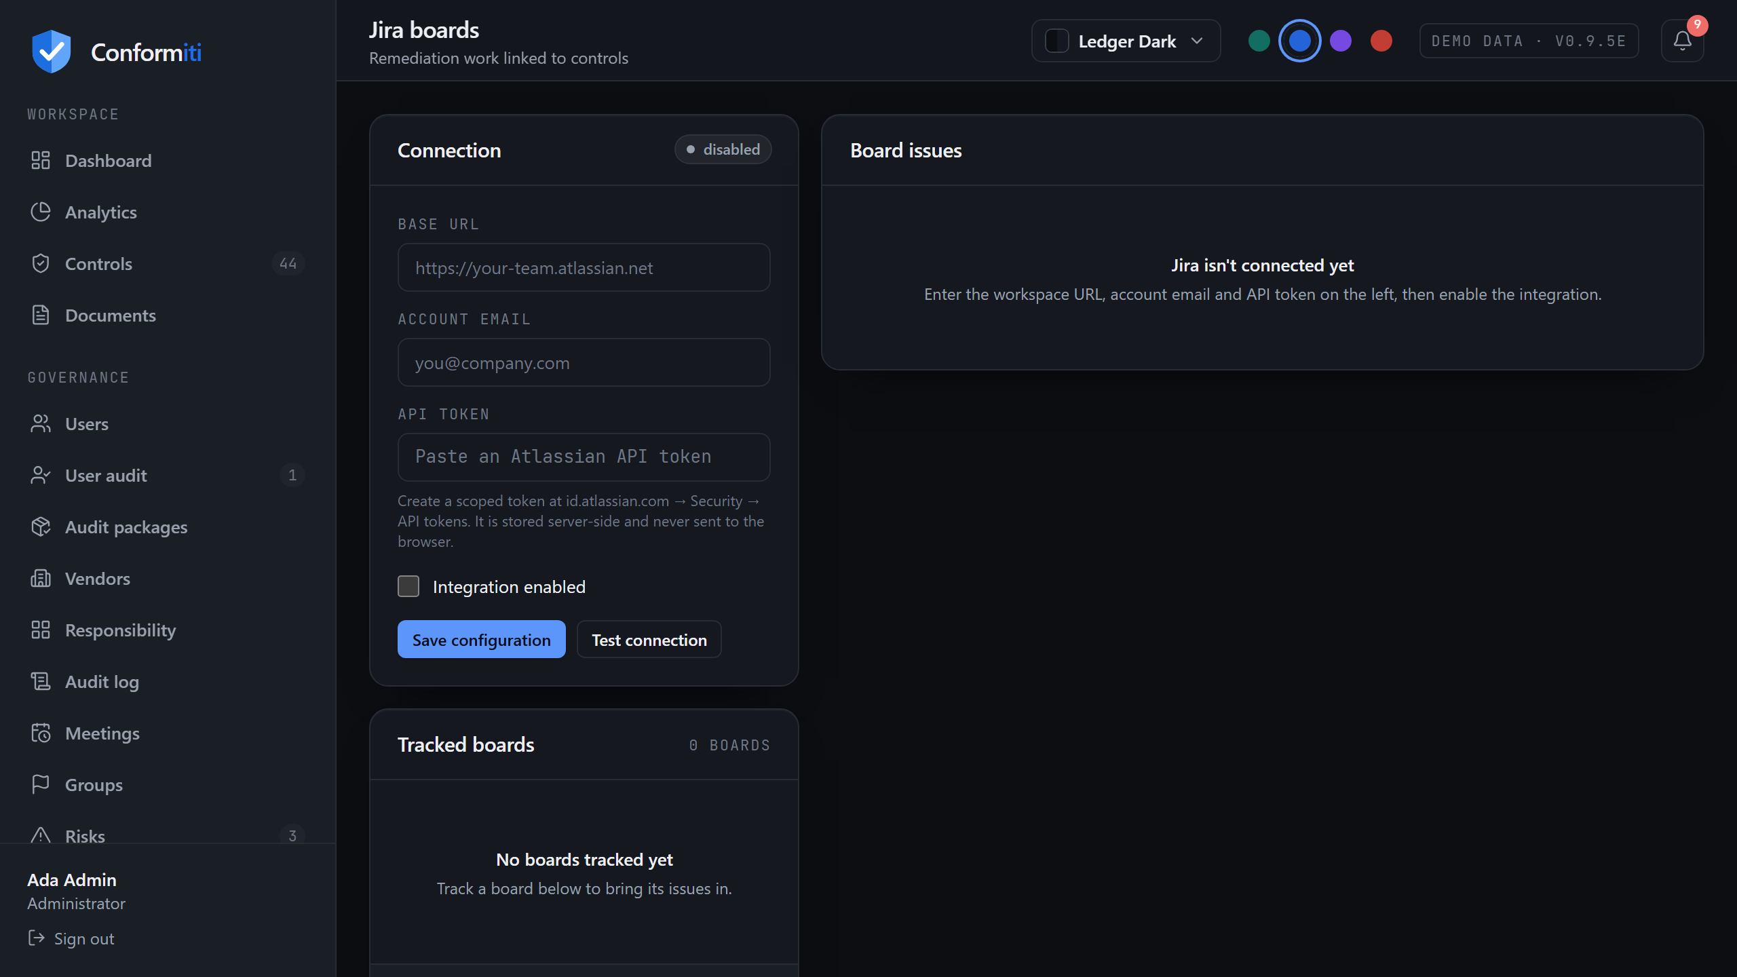Click 'Board issues' panel title

click(x=906, y=150)
